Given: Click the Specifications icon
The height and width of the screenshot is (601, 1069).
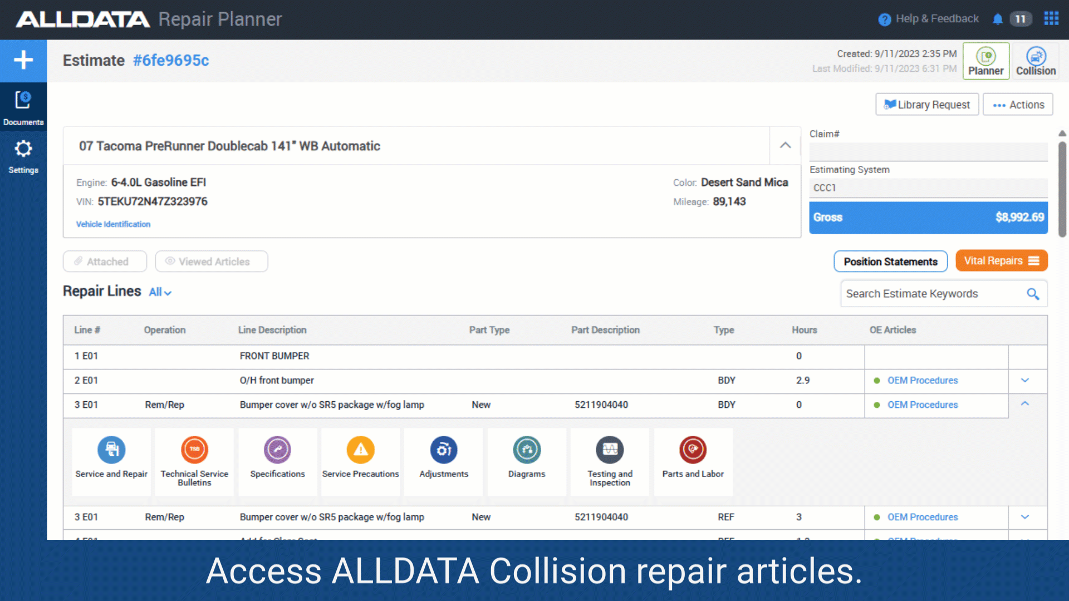Looking at the screenshot, I should [277, 450].
